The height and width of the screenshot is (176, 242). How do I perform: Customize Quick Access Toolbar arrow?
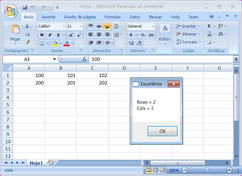(x=57, y=7)
